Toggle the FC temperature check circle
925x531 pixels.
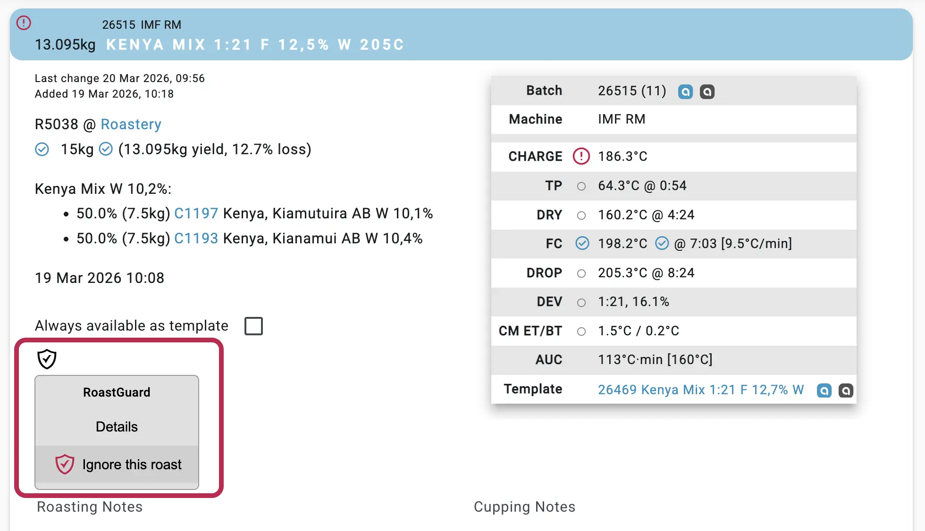coord(582,243)
